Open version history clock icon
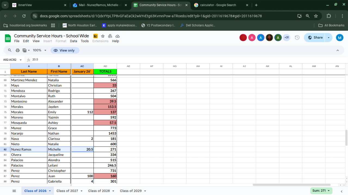Image resolution: width=348 pixels, height=195 pixels. 297,38
